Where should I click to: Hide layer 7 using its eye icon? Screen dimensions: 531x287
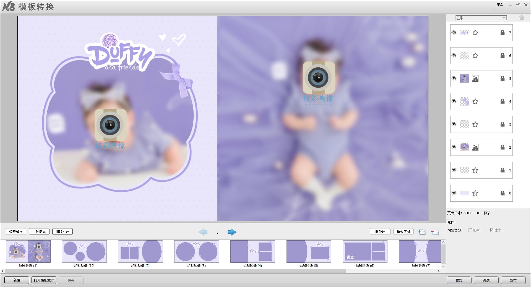point(454,33)
